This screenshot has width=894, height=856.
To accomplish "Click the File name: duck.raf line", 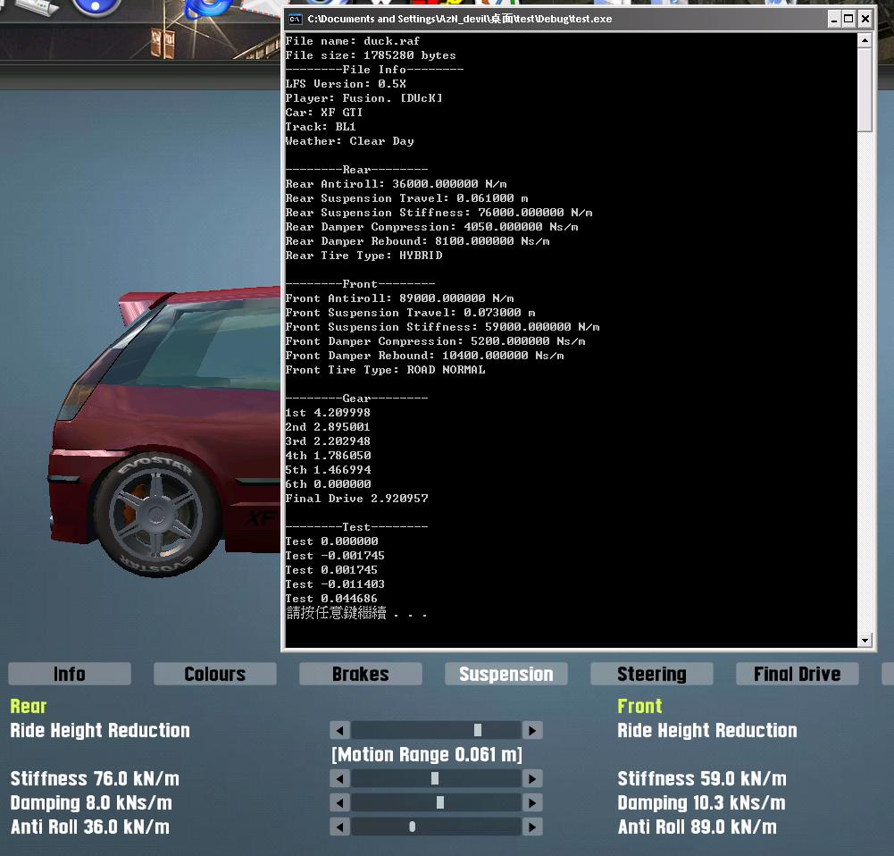I will (x=353, y=41).
